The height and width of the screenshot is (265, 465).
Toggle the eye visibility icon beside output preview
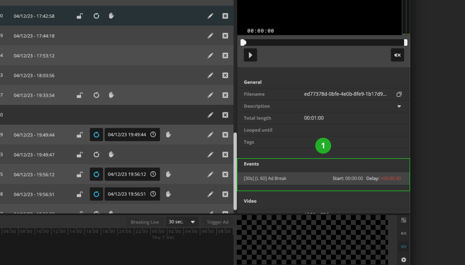click(404, 247)
